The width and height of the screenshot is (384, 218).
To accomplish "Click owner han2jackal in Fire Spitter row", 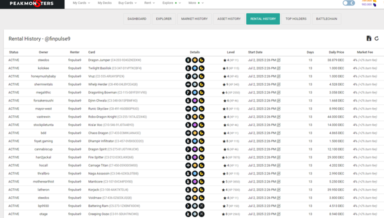I will tap(43, 157).
